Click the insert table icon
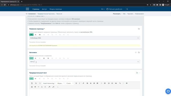Image resolution: width=171 pixels, height=96 pixels. [35, 87]
